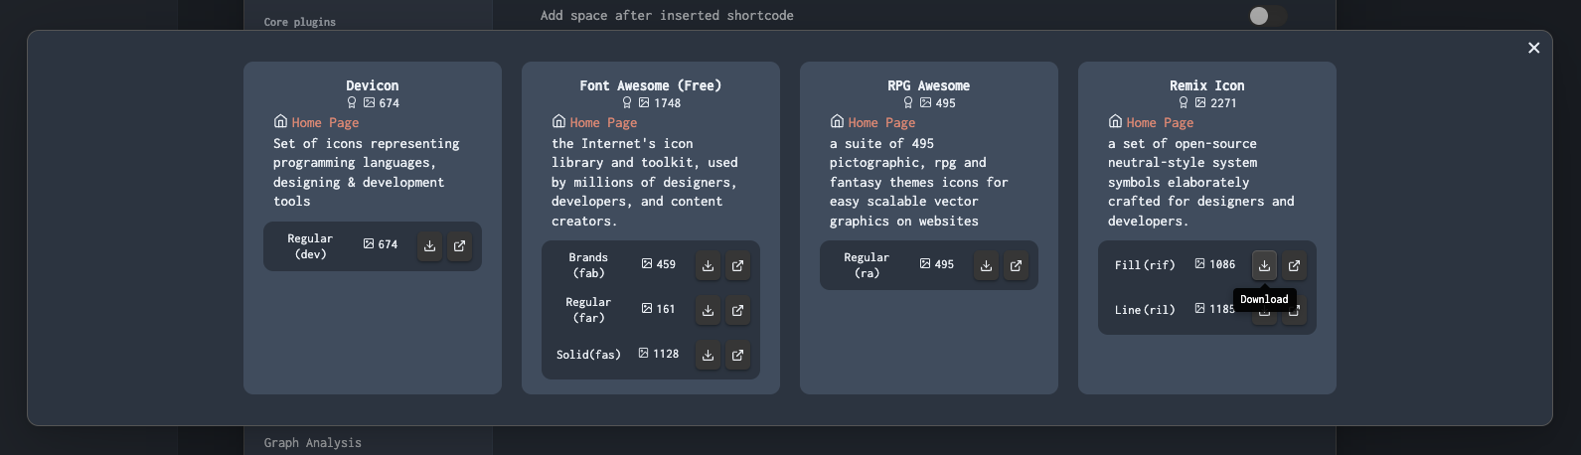The image size is (1581, 455).
Task: Download Font Awesome Regular (far) pack
Action: 708,310
